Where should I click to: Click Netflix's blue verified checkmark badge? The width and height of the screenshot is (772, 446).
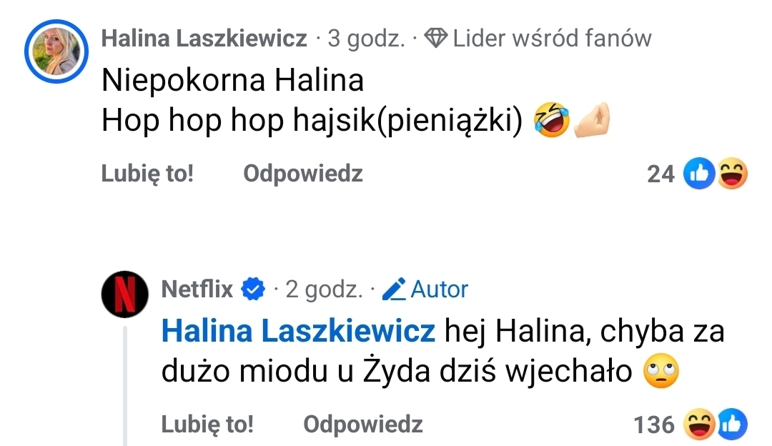[253, 289]
